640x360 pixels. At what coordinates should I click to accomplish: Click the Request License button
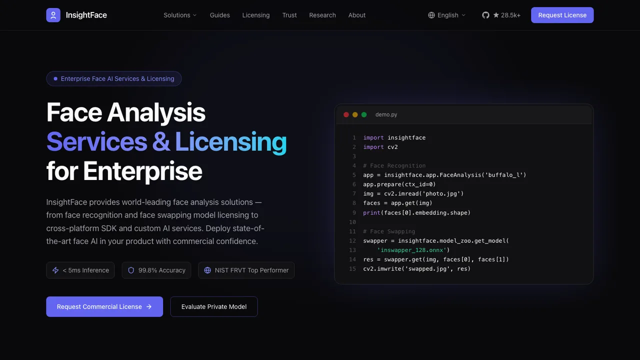pos(562,15)
